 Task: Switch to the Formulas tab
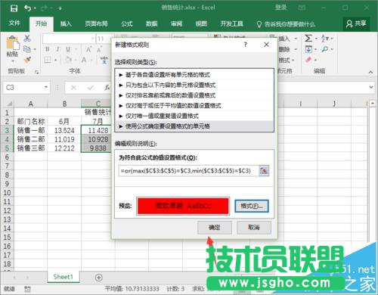click(x=127, y=23)
